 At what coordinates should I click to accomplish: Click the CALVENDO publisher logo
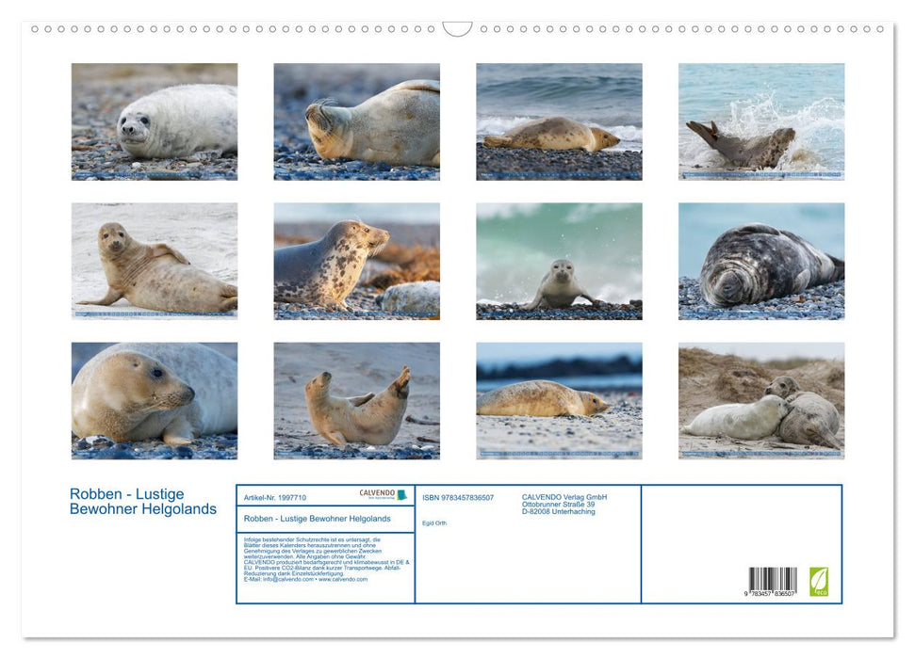click(382, 494)
